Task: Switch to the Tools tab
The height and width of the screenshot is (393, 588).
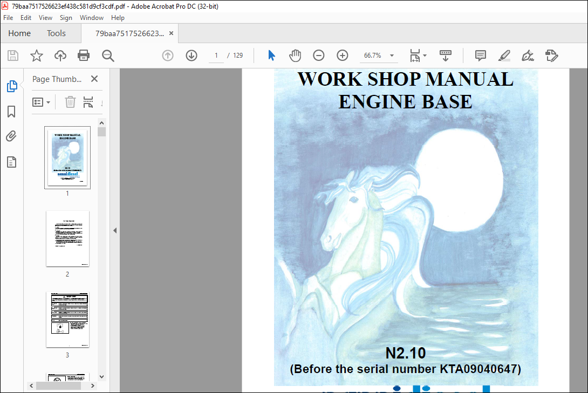Action: point(56,33)
